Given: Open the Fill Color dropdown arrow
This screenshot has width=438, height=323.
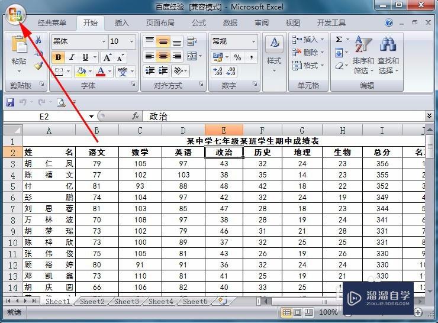Looking at the screenshot, I should coord(90,72).
